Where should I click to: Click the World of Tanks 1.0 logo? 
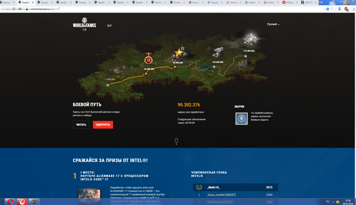(x=84, y=25)
